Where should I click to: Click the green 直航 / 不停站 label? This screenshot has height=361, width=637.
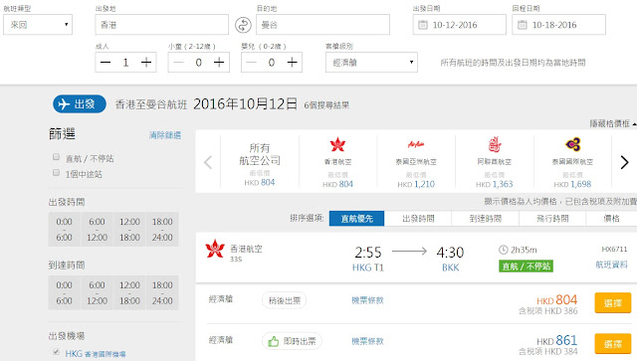(x=526, y=267)
